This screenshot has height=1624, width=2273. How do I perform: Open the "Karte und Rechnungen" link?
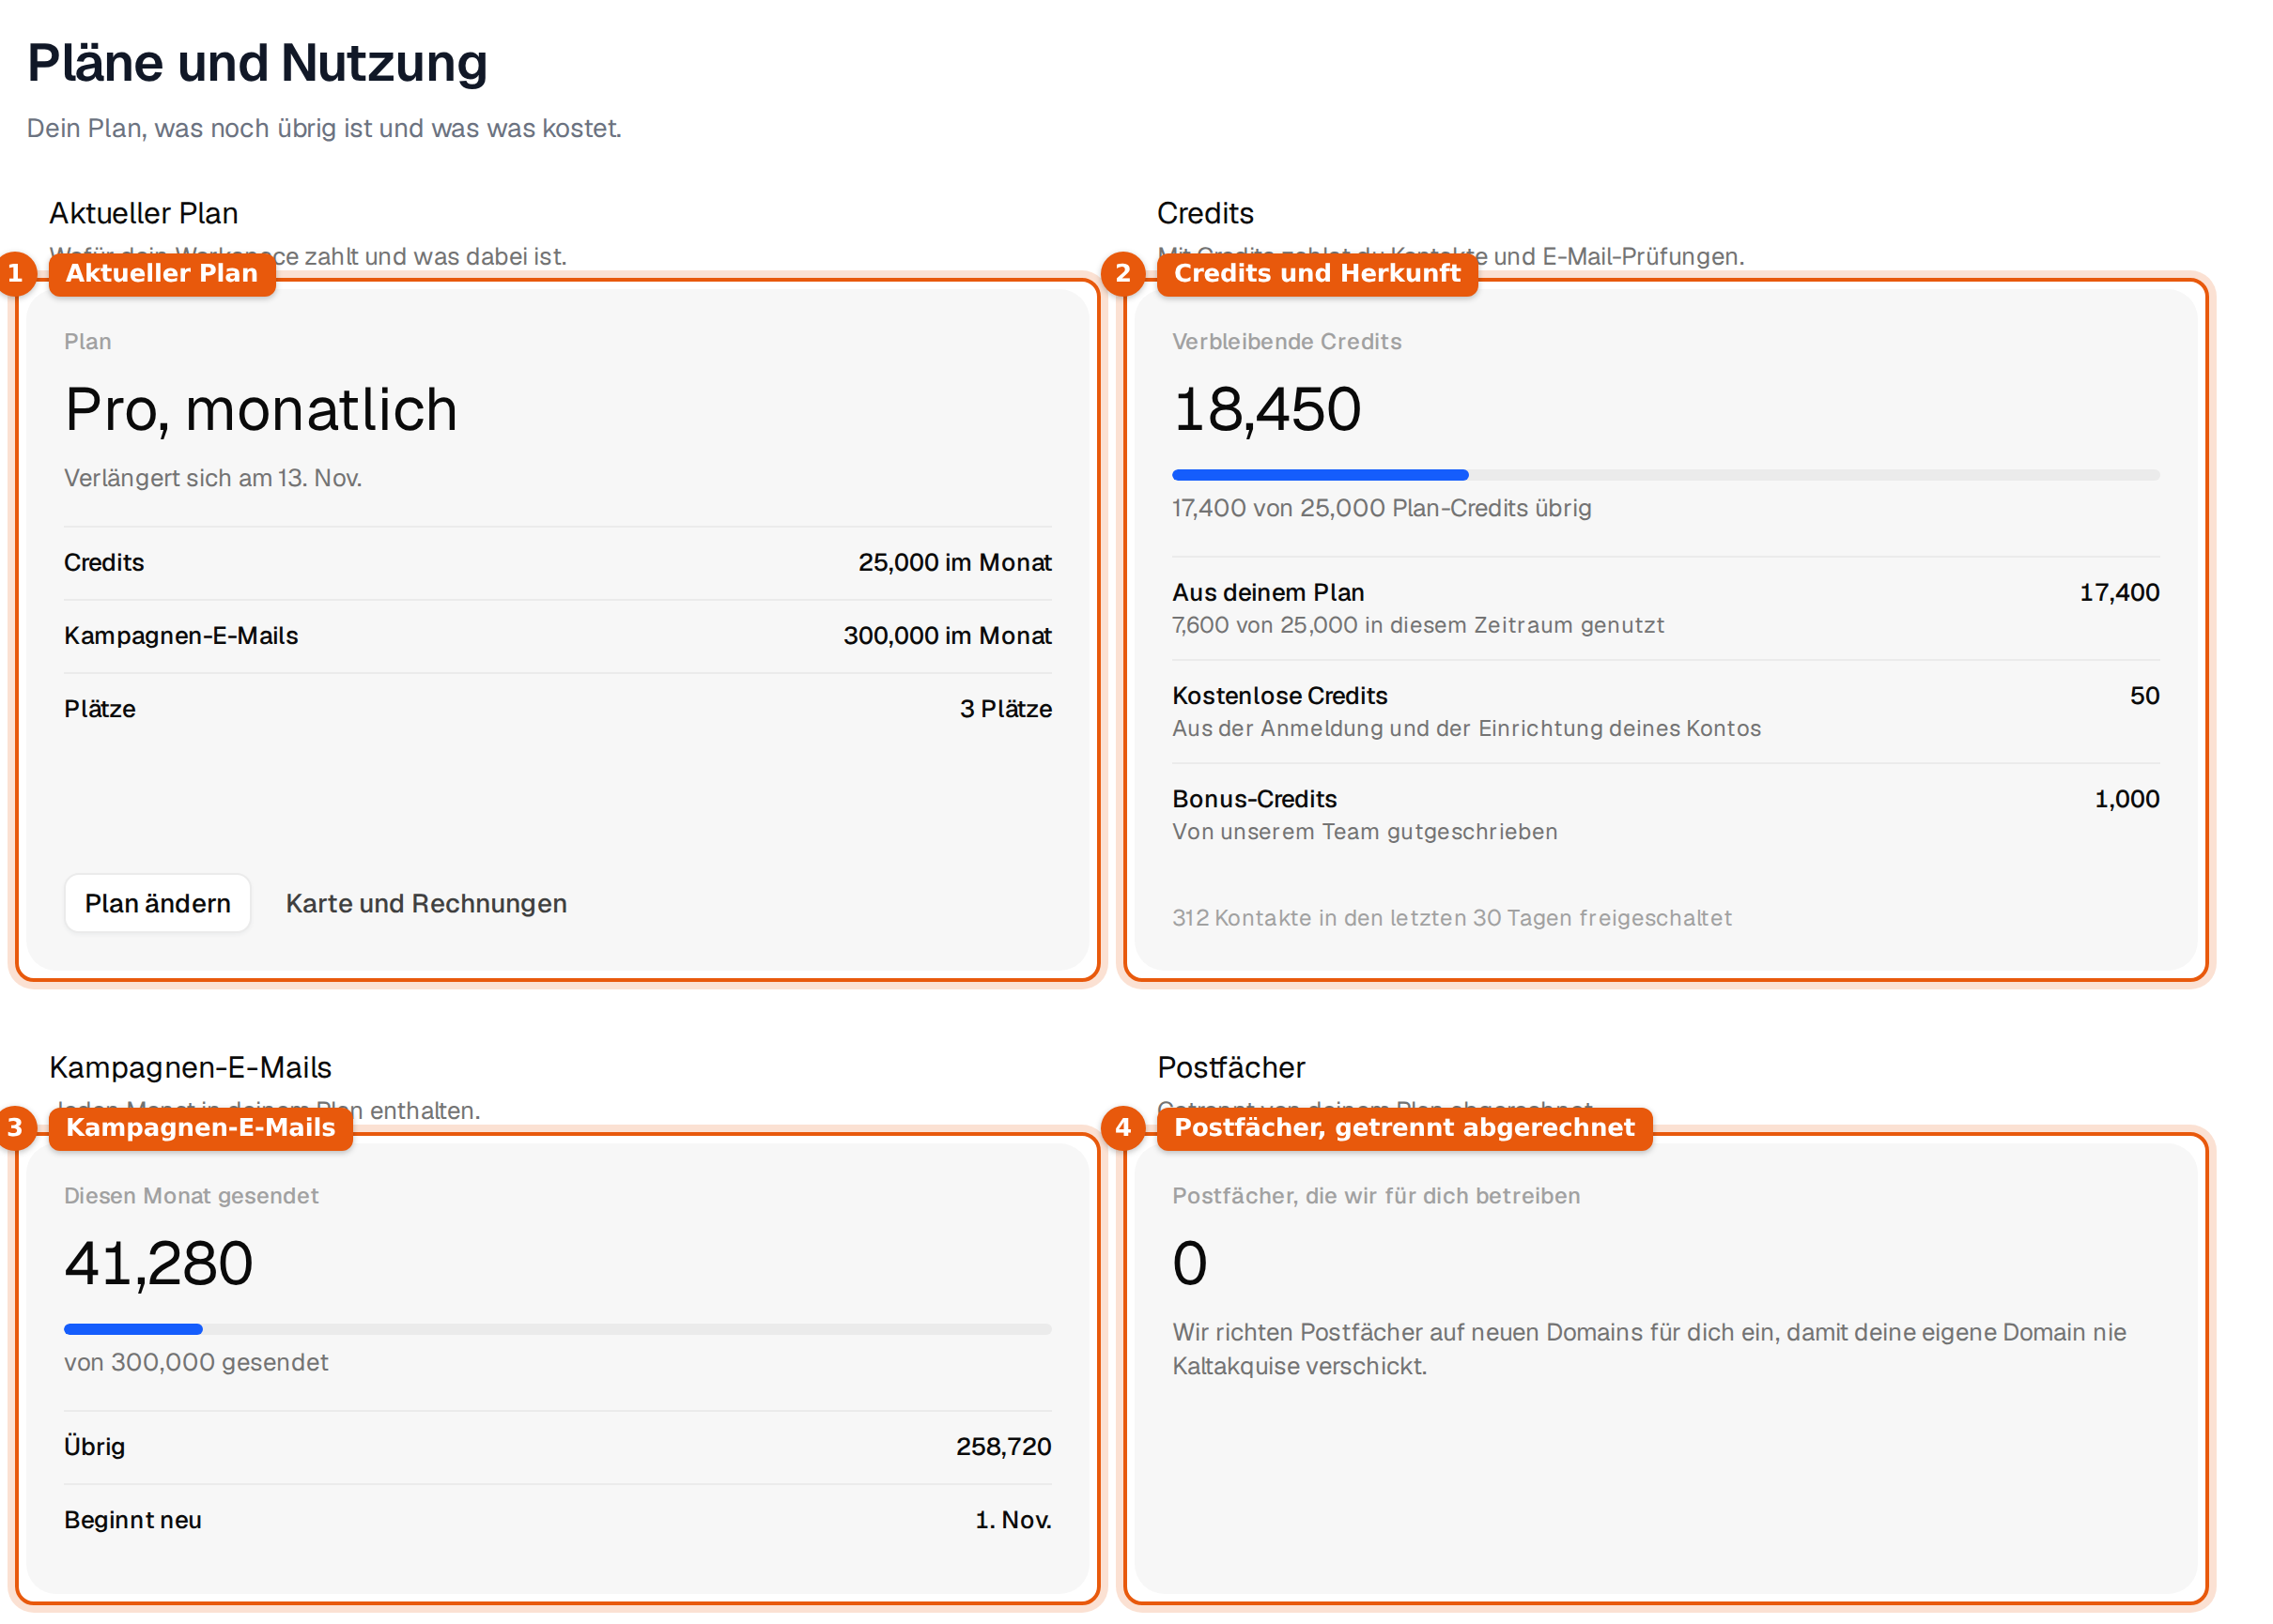[x=426, y=903]
